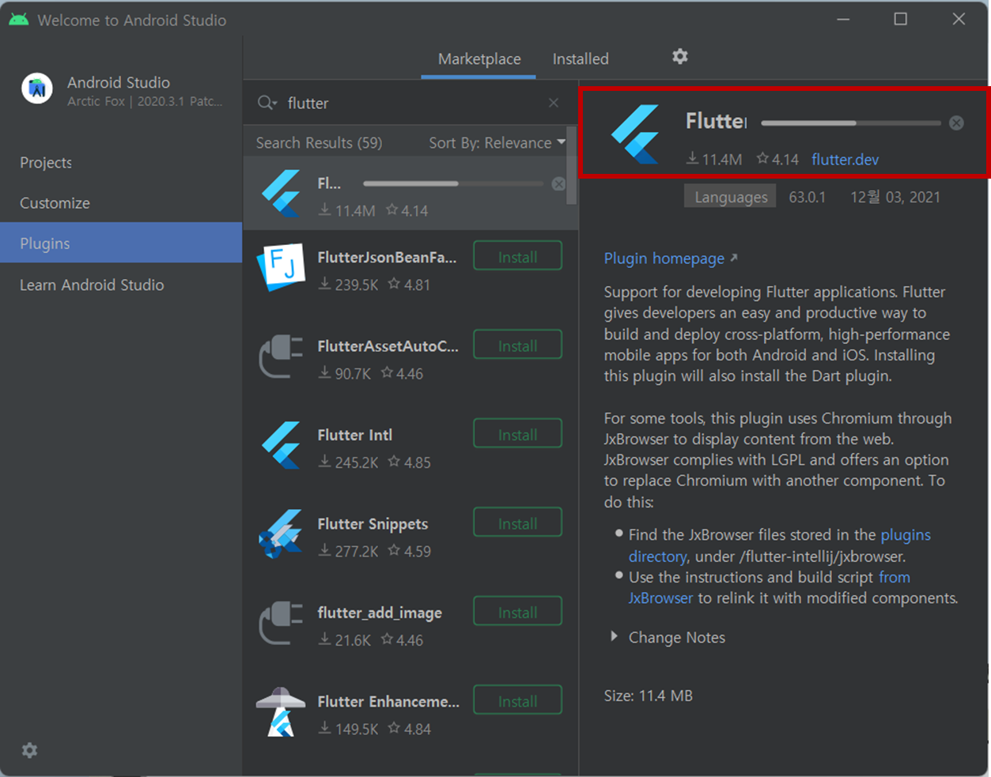Screen dimensions: 991x777
Task: Click the Size: 11.4 MB text
Action: coord(648,696)
